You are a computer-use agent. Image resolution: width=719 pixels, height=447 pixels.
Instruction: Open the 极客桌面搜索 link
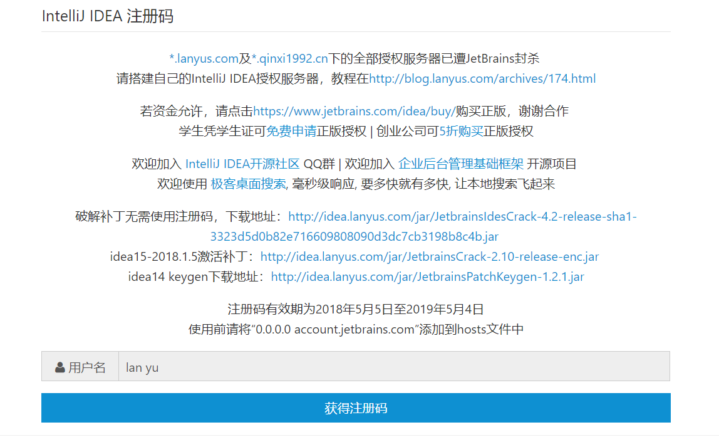(x=248, y=184)
